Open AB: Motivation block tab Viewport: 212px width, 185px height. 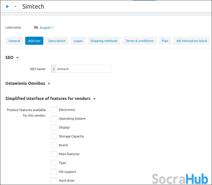point(192,41)
